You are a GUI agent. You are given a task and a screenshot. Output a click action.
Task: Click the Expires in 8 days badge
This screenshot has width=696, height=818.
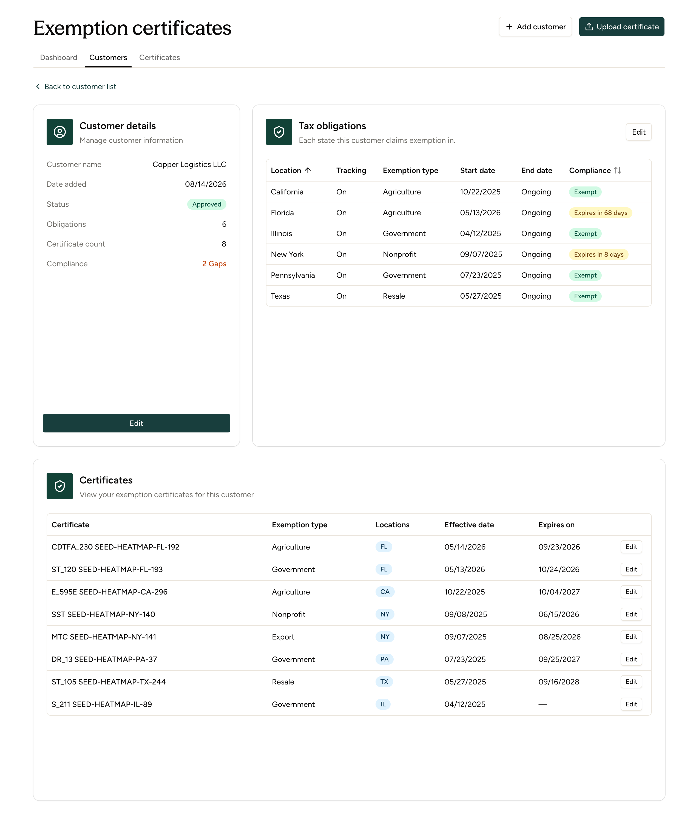(599, 254)
